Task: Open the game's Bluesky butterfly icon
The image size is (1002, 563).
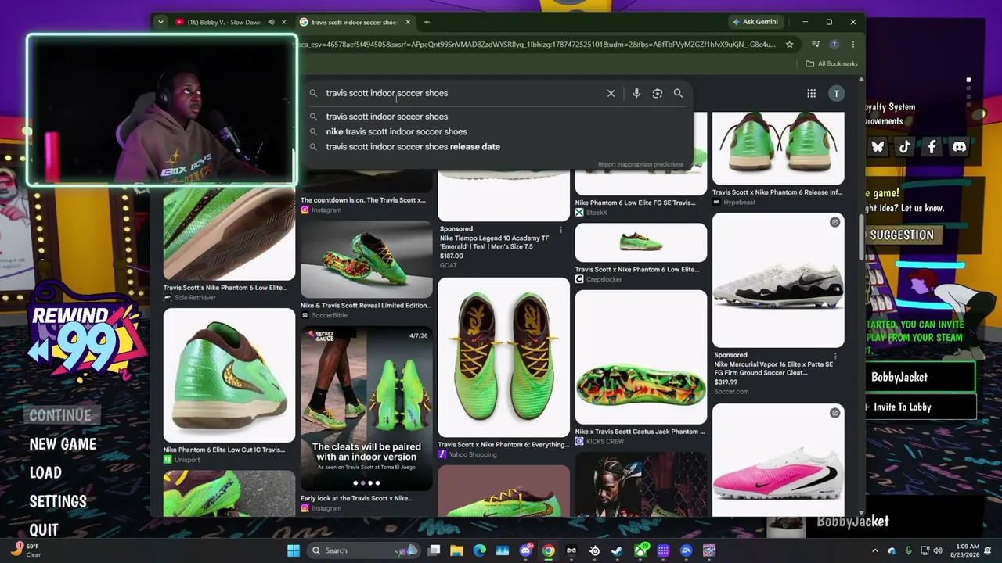Action: pos(878,146)
